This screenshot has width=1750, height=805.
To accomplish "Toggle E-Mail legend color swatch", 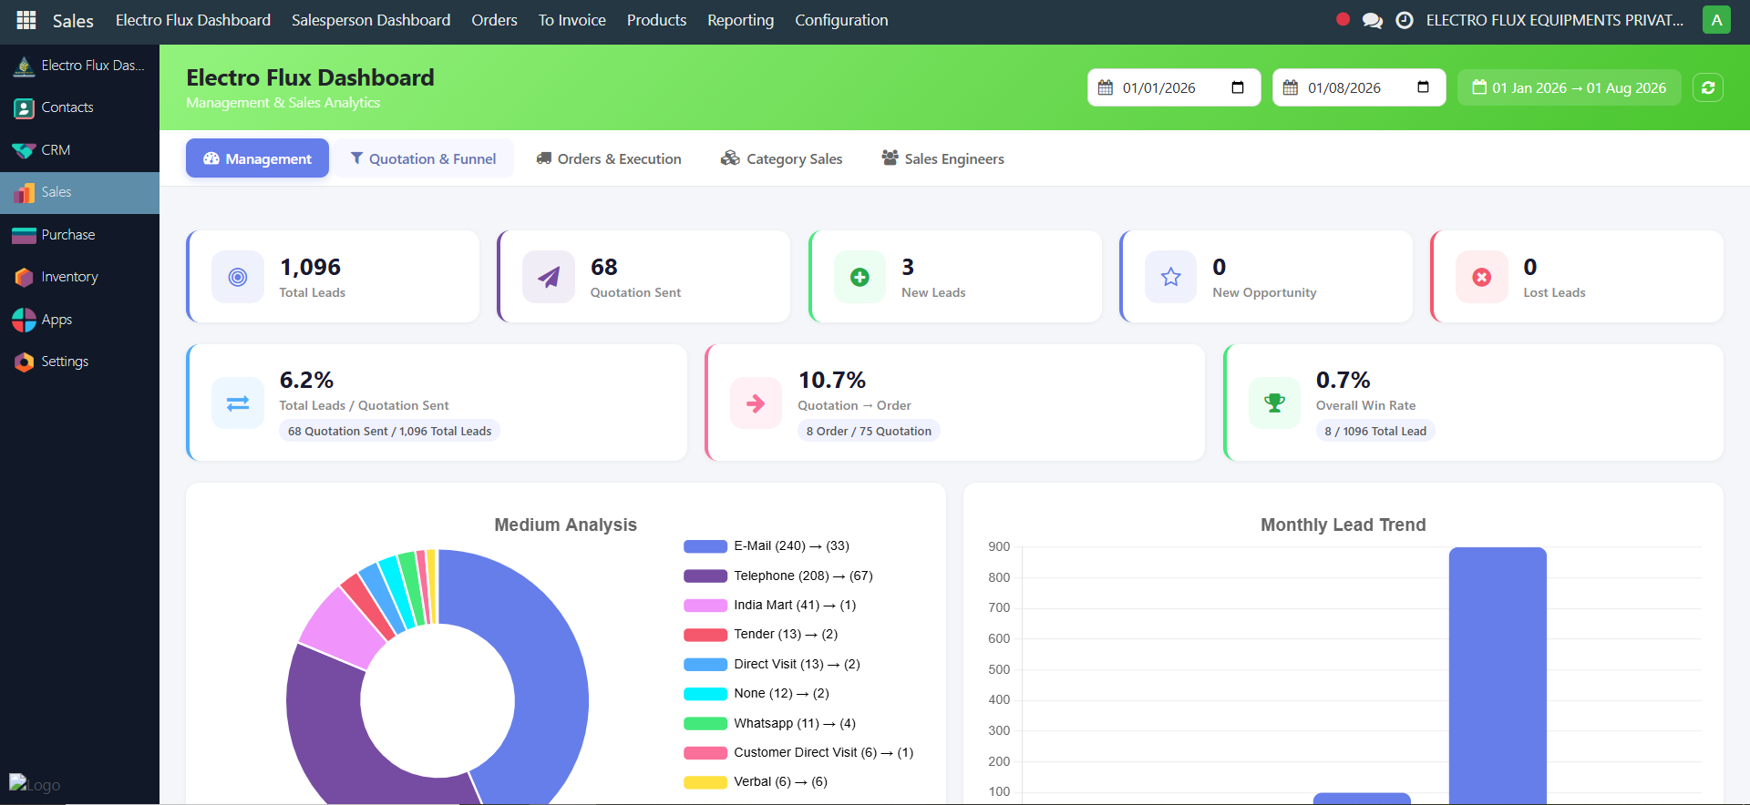I will pyautogui.click(x=705, y=546).
